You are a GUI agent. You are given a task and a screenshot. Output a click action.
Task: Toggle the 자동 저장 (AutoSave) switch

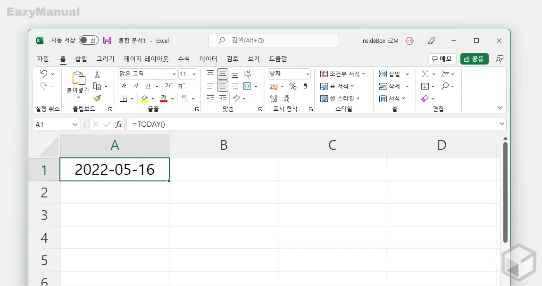click(x=89, y=41)
